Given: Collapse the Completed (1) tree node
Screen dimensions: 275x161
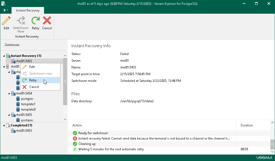Looking at the screenshot, I should (4, 125).
